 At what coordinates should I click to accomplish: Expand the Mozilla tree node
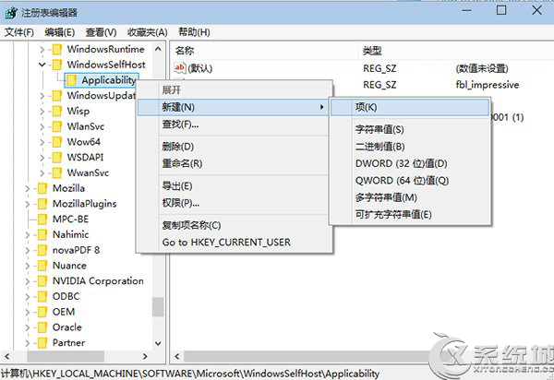coord(28,189)
